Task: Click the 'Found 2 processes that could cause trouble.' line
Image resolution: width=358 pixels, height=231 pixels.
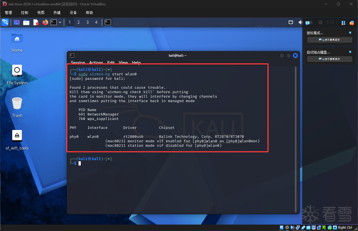Action: pyautogui.click(x=118, y=88)
